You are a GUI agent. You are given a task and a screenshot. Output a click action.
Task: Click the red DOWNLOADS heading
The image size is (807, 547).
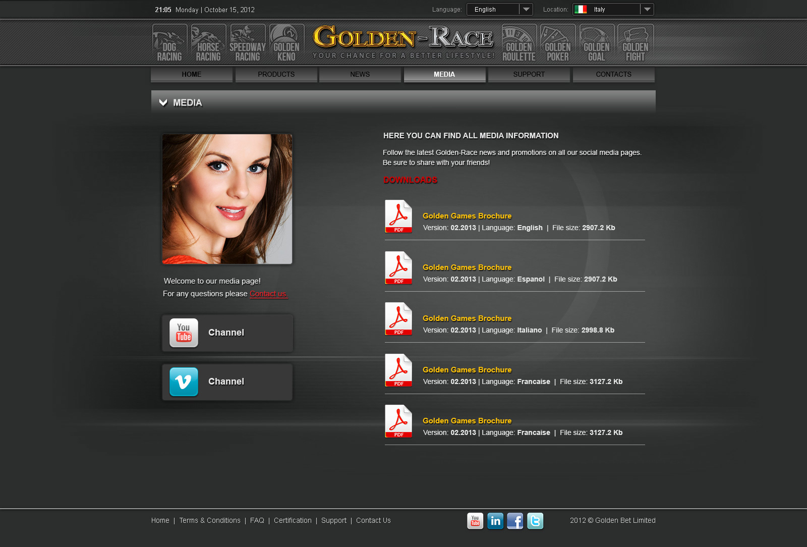[x=411, y=180]
